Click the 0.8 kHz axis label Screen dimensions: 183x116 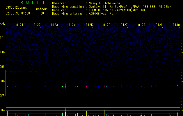2,81
